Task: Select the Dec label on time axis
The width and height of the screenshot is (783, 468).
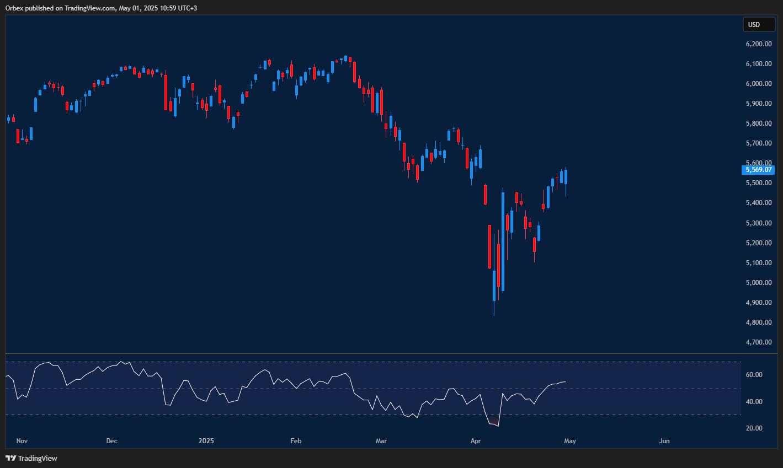Action: pyautogui.click(x=111, y=441)
